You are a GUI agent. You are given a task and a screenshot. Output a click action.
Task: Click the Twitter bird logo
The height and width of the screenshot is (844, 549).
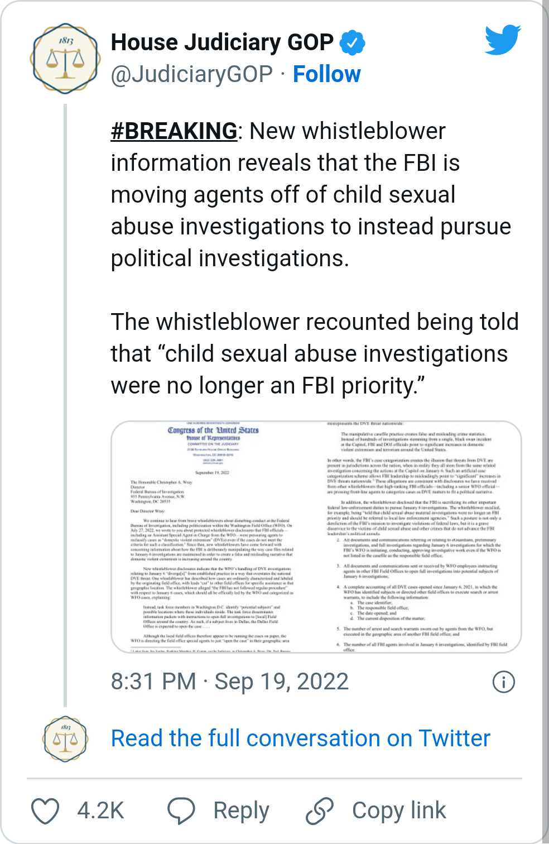pyautogui.click(x=503, y=40)
